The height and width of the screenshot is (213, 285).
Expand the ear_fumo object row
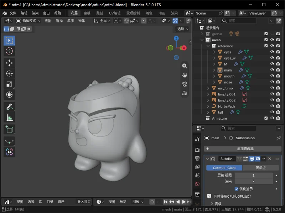point(208,88)
